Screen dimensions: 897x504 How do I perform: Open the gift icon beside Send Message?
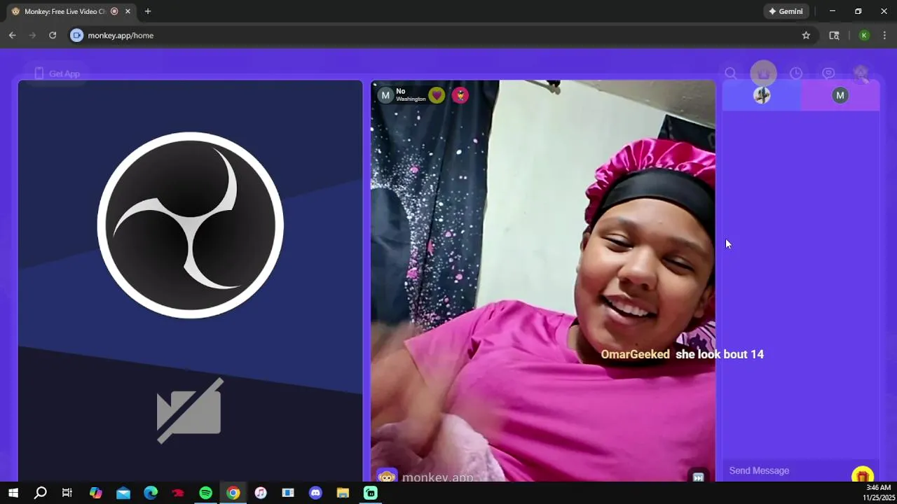pyautogui.click(x=863, y=476)
